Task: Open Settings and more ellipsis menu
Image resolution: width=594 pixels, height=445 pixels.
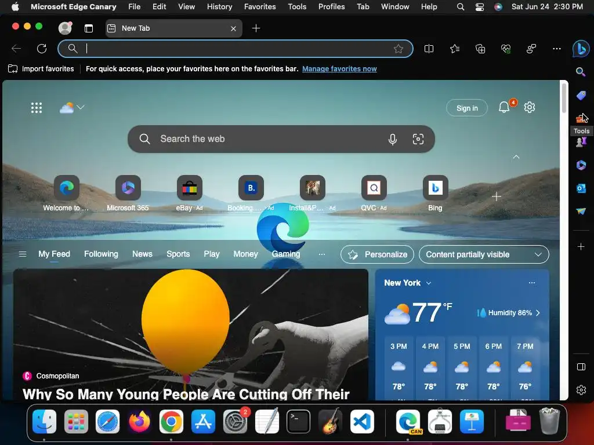Action: pos(556,49)
